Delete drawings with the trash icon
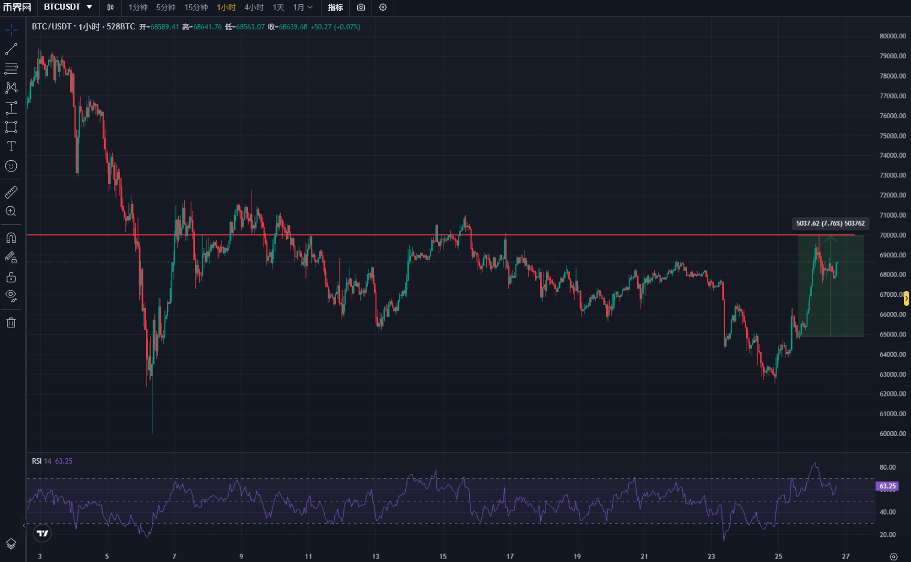This screenshot has height=562, width=911. click(x=11, y=323)
